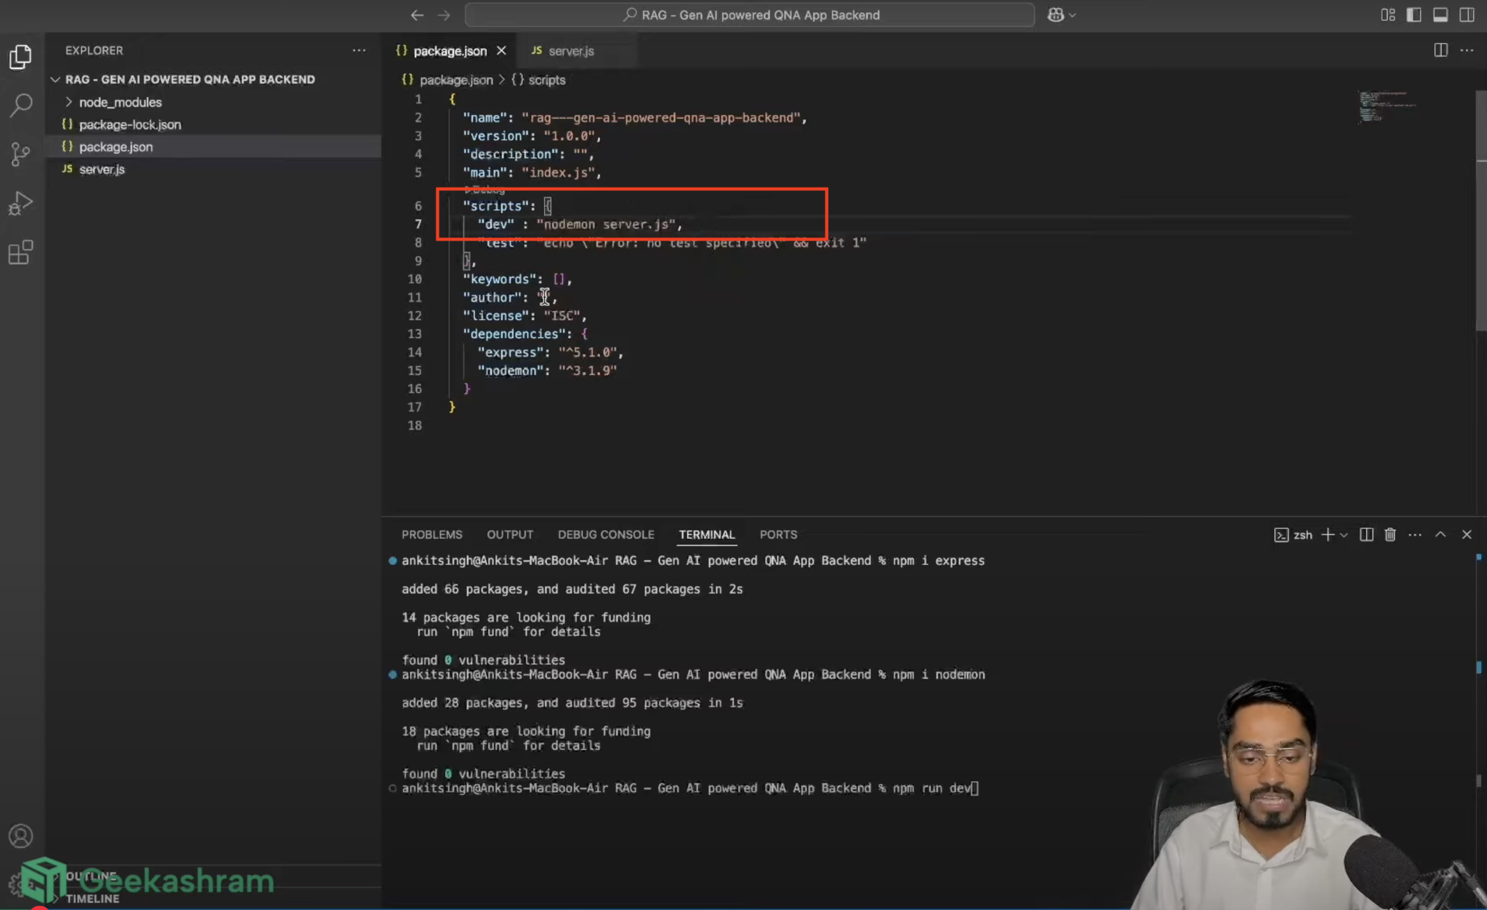Viewport: 1487px width, 910px height.
Task: Expand the TIMELINE section
Action: pos(92,899)
